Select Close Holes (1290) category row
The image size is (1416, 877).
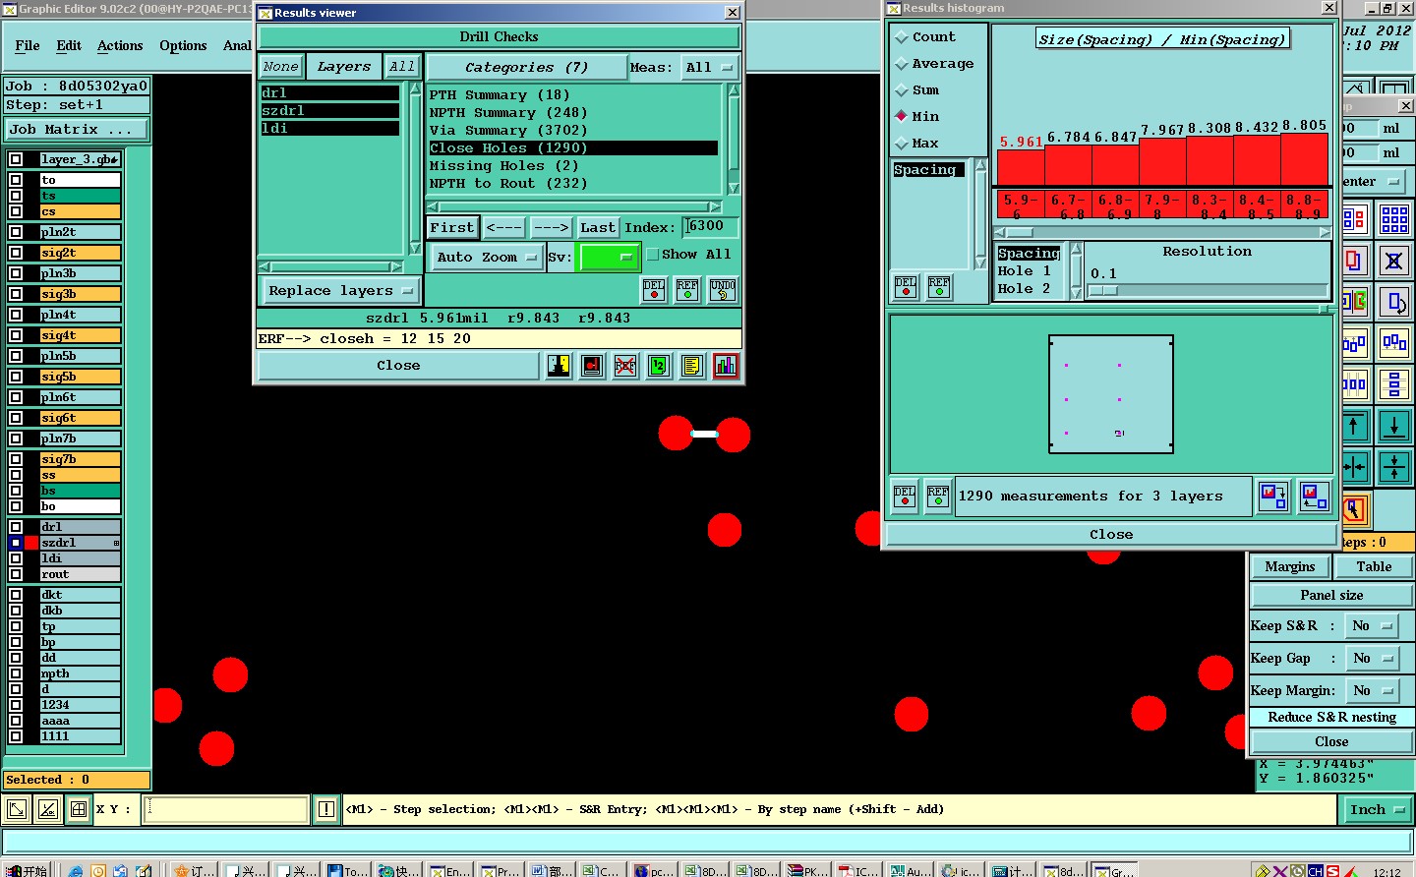pyautogui.click(x=573, y=148)
